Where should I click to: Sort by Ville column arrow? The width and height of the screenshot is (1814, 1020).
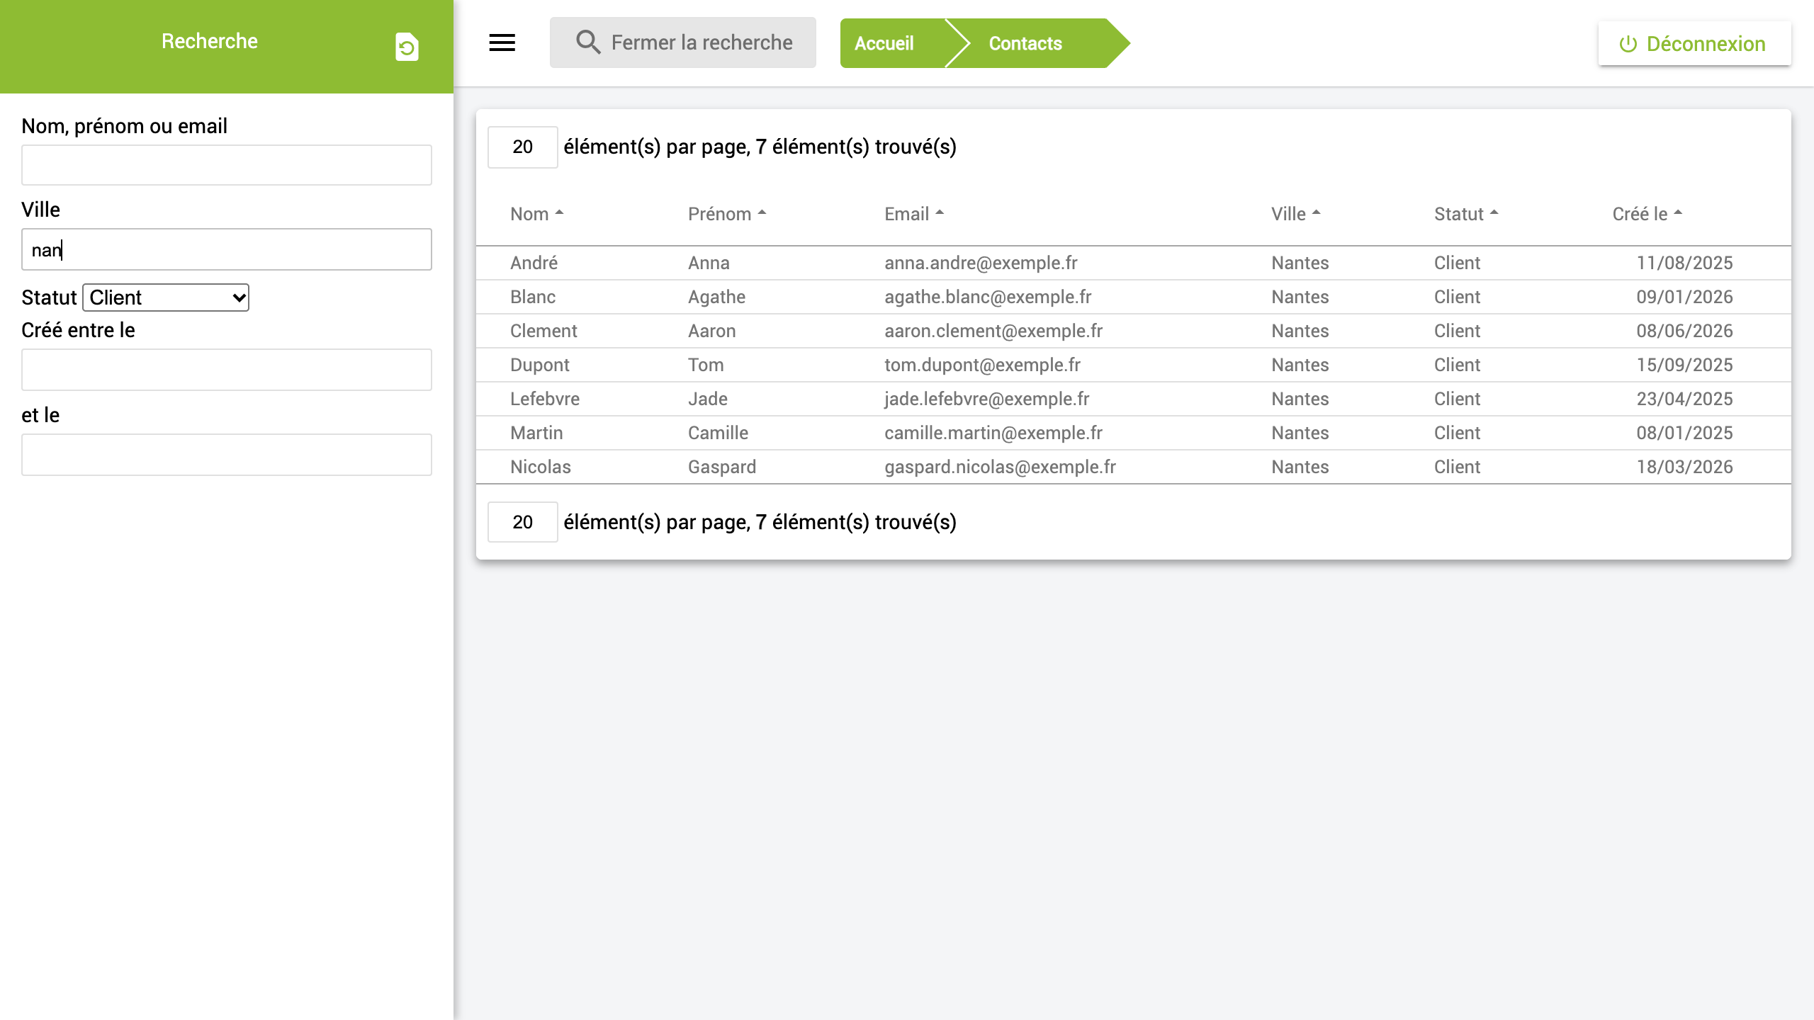(x=1316, y=212)
